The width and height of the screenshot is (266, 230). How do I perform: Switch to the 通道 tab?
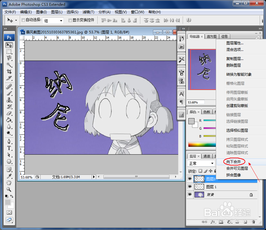click(206, 156)
